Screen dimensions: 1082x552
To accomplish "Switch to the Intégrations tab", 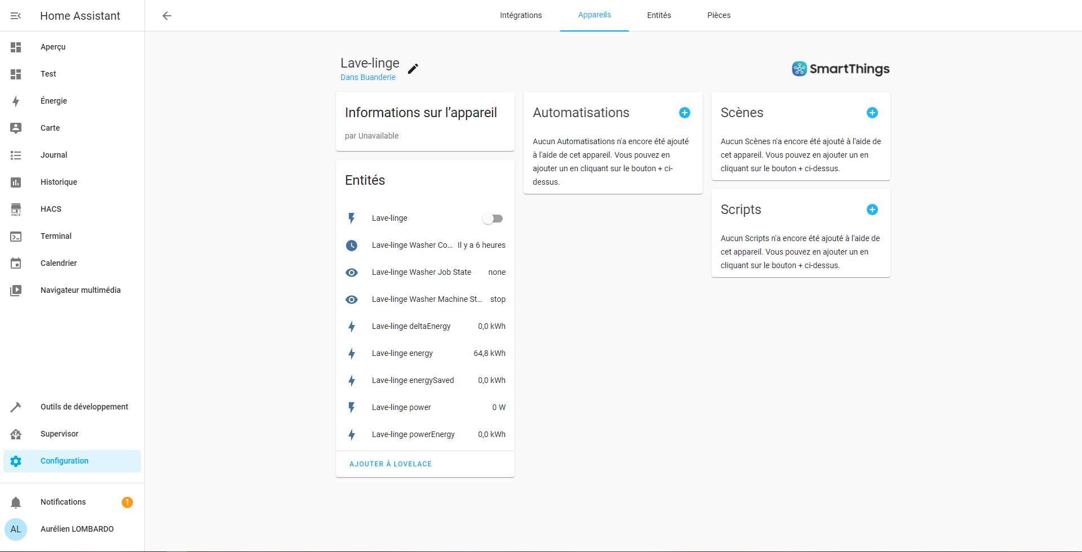I will (x=521, y=15).
